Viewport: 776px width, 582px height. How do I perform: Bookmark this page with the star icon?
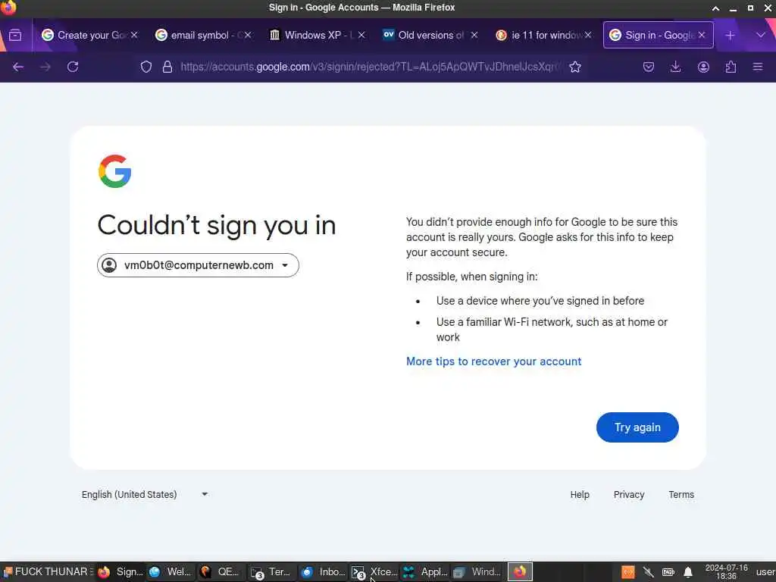(x=575, y=67)
